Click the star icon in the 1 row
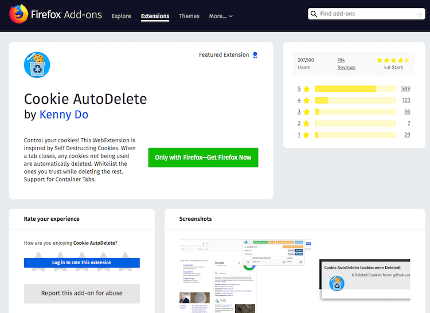The width and height of the screenshot is (430, 313). [307, 135]
